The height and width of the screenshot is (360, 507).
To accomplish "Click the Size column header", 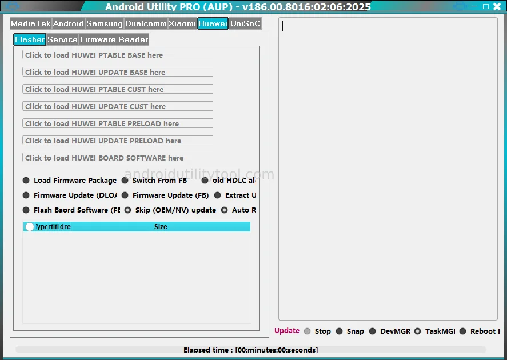I will [x=161, y=226].
